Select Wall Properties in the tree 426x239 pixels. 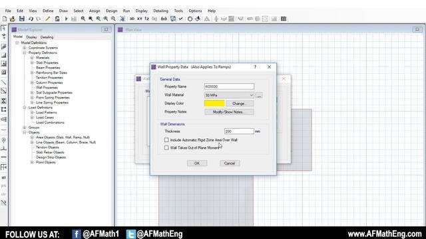[47, 88]
